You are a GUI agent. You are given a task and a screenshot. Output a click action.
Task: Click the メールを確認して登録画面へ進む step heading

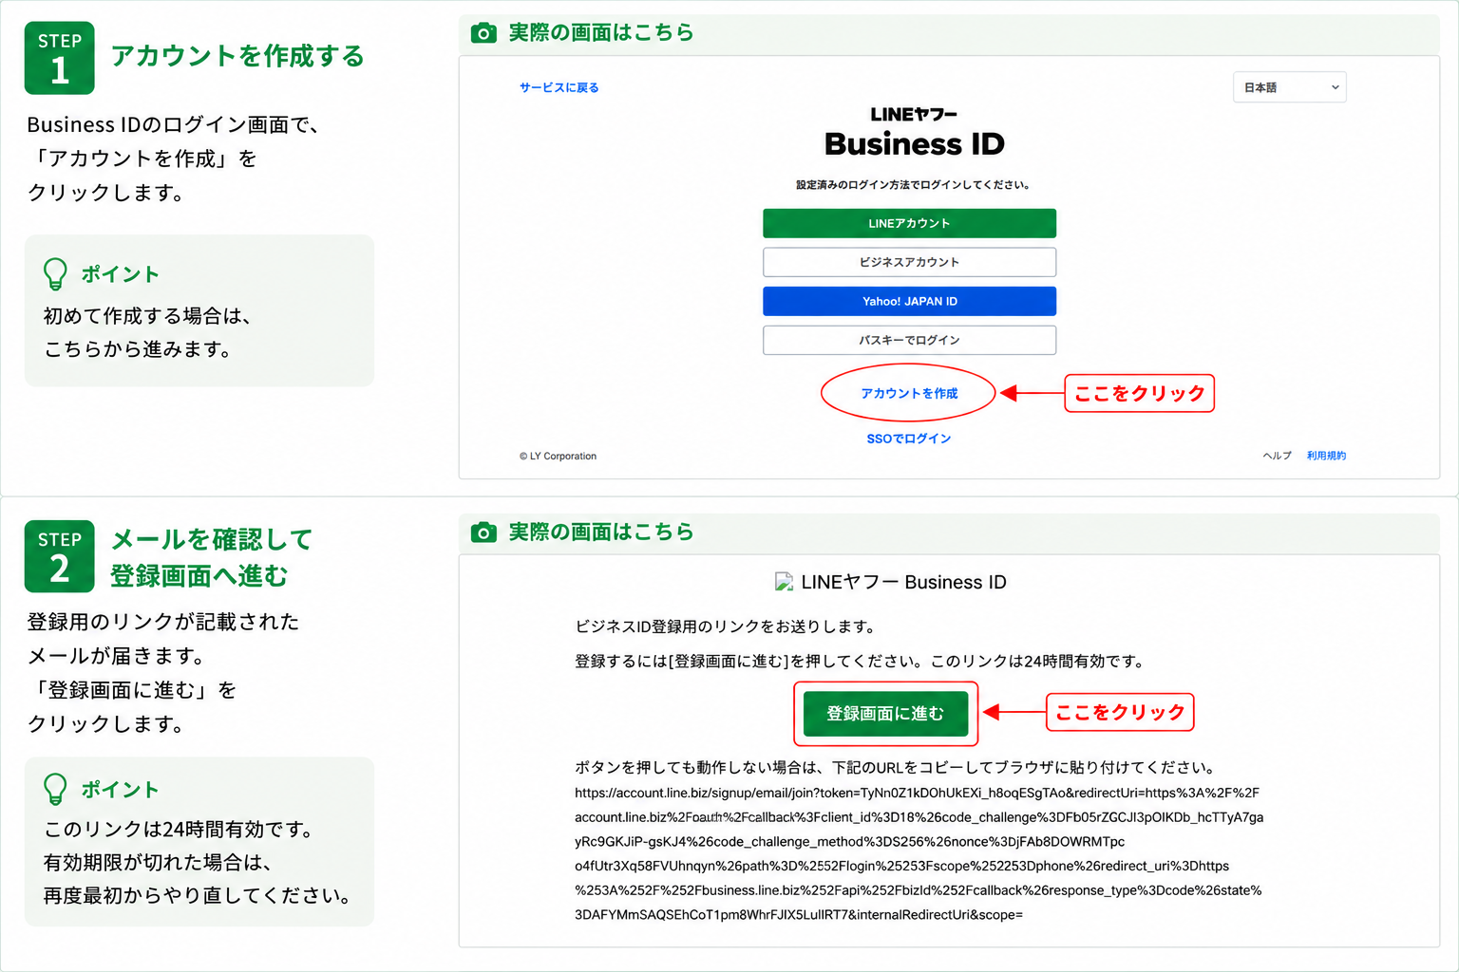[x=212, y=557]
